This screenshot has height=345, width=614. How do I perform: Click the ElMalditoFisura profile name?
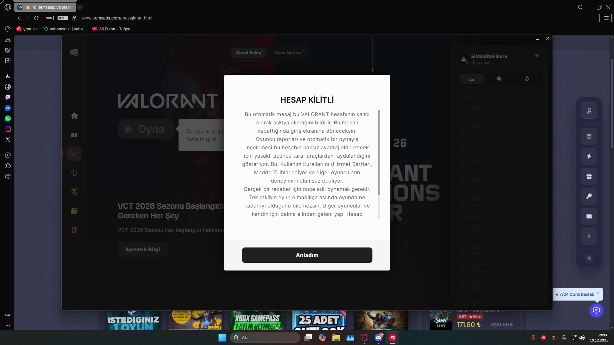(489, 56)
